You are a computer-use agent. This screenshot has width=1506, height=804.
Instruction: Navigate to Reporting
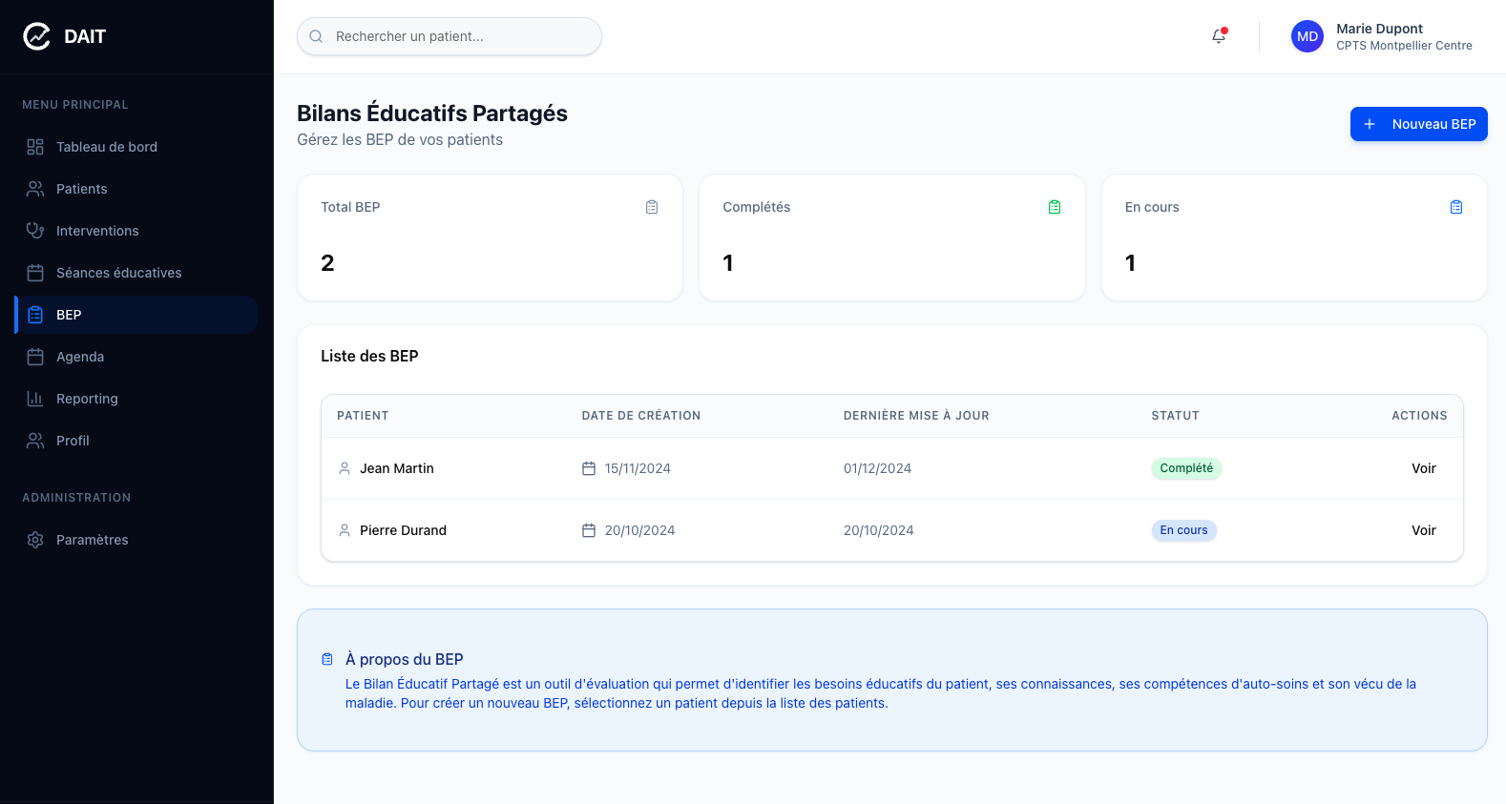point(87,399)
